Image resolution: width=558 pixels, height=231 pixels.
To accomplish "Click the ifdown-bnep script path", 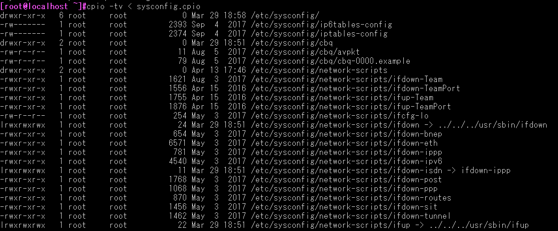I will [346, 134].
